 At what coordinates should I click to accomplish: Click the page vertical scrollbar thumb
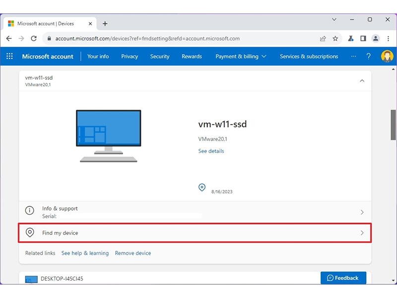point(393,125)
